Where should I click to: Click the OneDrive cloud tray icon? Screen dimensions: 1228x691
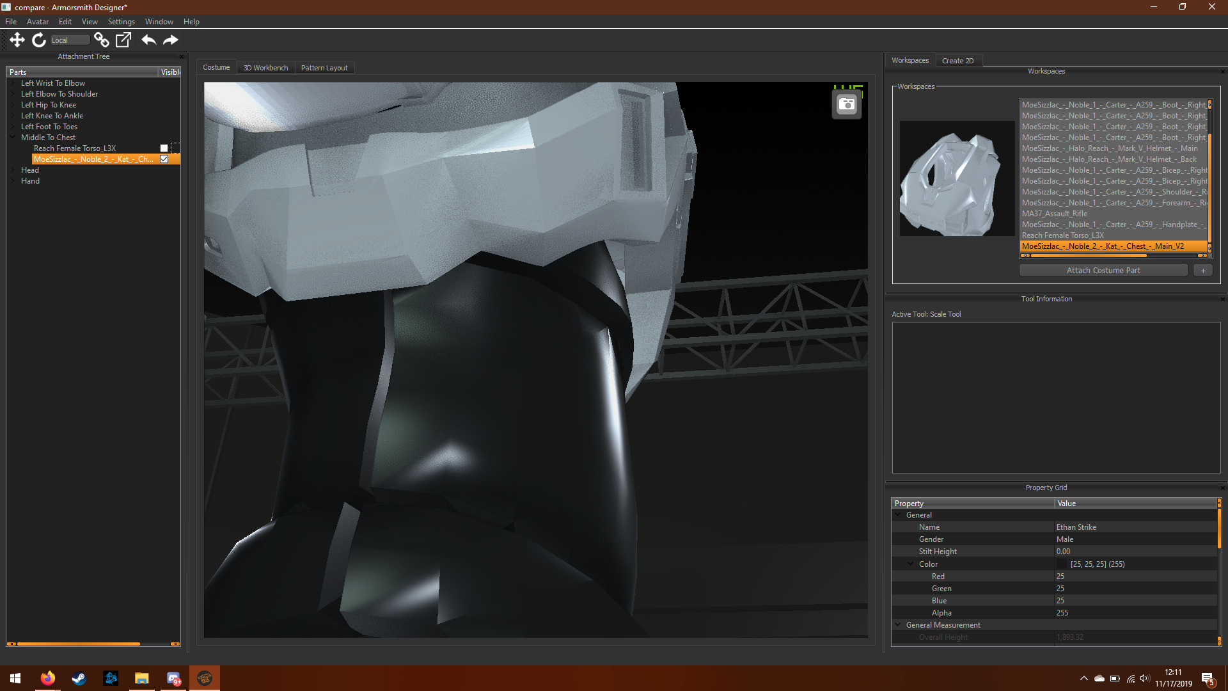pos(1099,678)
